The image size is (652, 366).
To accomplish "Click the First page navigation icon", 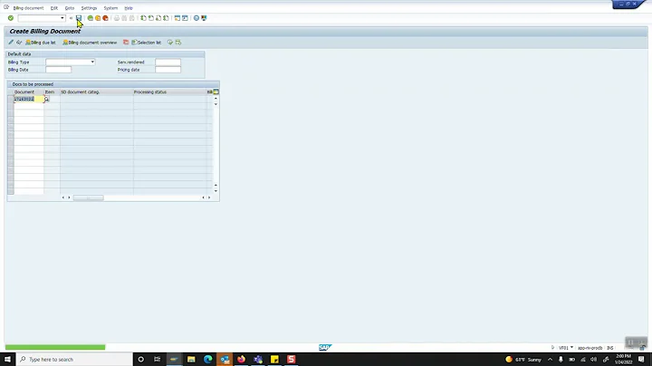I will (143, 18).
